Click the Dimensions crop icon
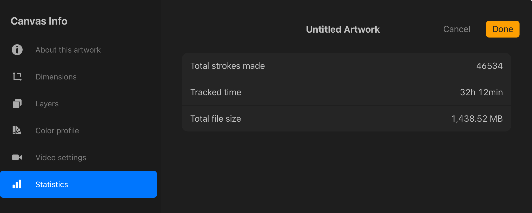Screen dimensions: 532x213 [x=17, y=77]
